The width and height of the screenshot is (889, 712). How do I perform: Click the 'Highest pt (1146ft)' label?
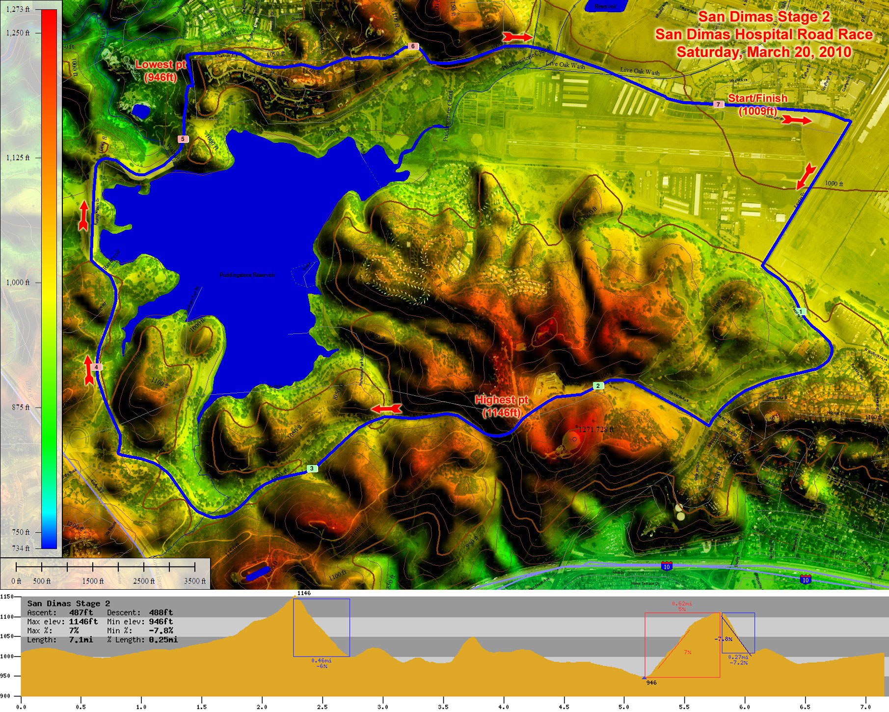click(501, 406)
